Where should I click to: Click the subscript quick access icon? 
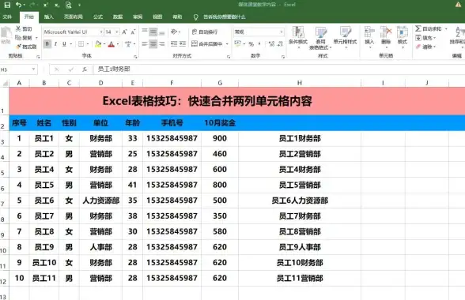[x=57, y=5]
